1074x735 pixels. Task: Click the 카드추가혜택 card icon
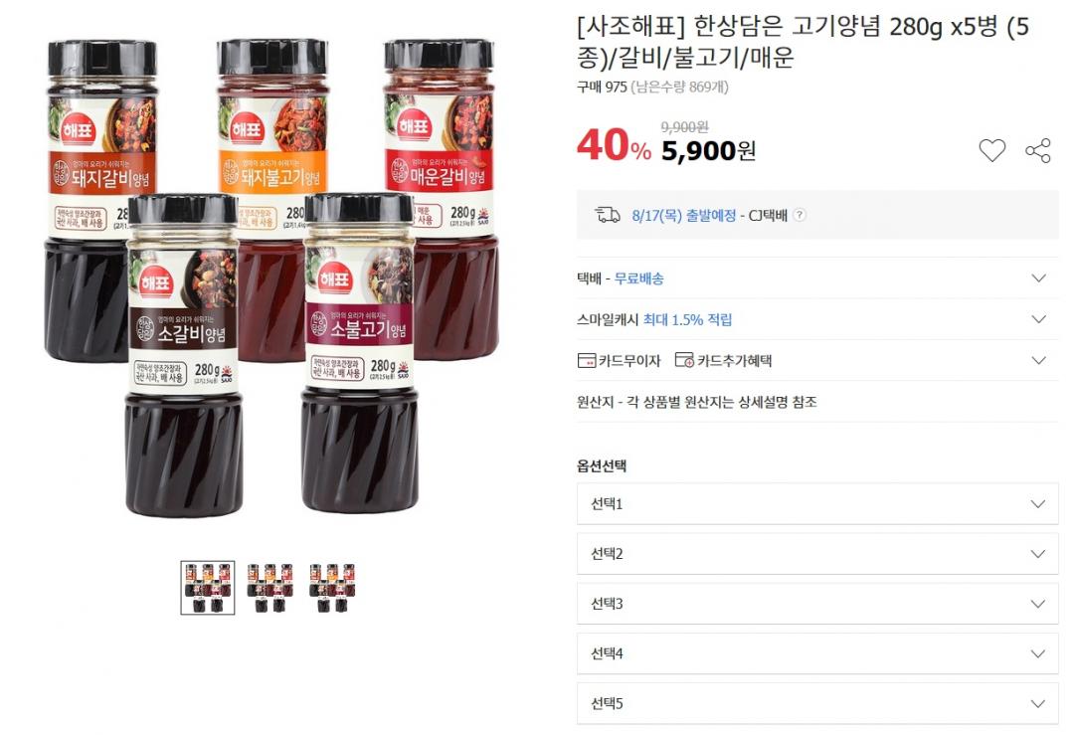(x=683, y=360)
